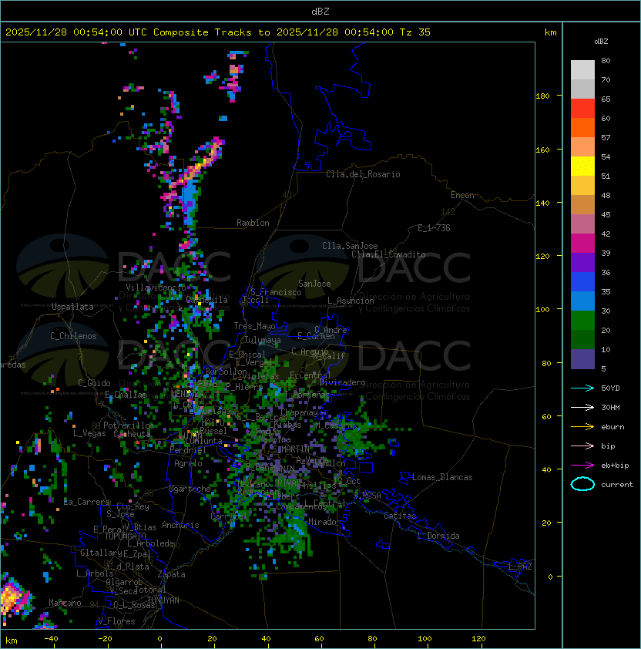Pick the light orange 54-57 dBZ swatch
The image size is (641, 649).
coord(582,147)
